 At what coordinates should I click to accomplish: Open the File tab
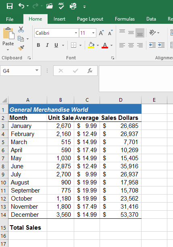tap(10, 19)
